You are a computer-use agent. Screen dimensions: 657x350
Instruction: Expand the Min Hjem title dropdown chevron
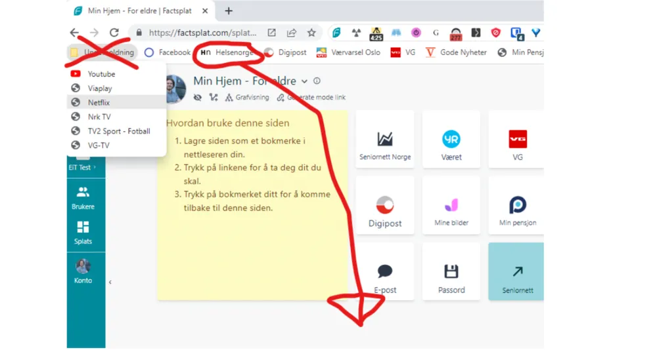(304, 81)
